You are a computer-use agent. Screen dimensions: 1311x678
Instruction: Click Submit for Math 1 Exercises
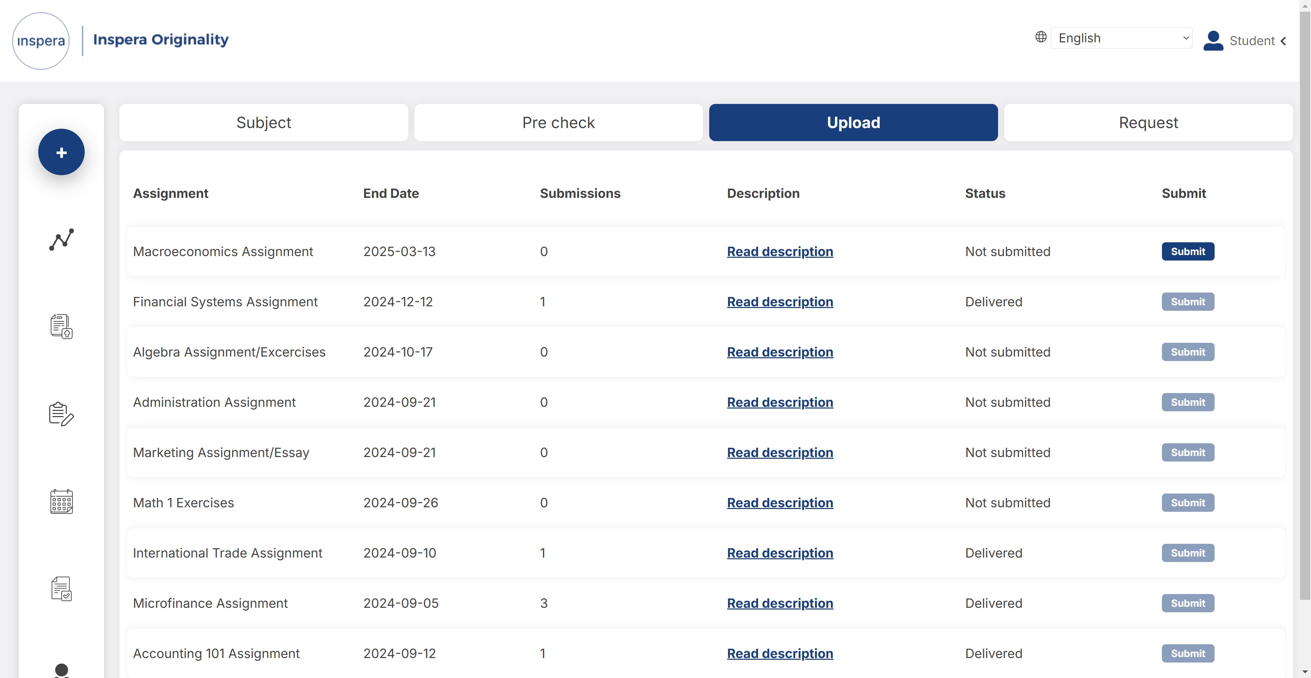pos(1188,502)
